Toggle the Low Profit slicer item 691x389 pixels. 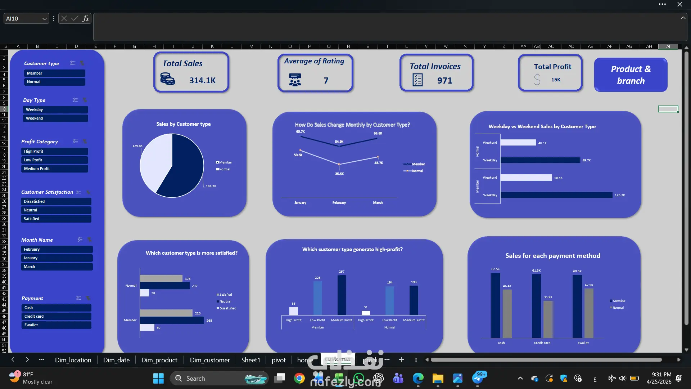[54, 160]
